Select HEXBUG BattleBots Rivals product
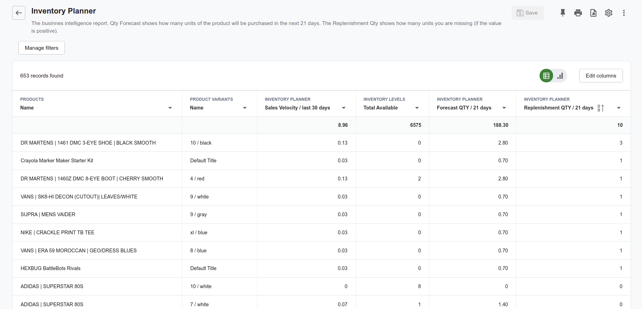 [x=50, y=268]
